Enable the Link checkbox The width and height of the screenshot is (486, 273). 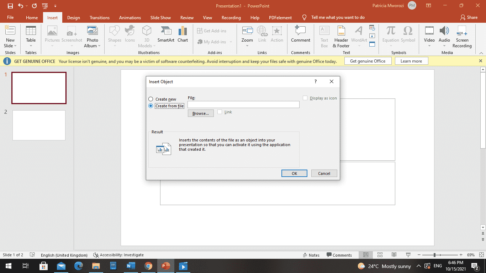pyautogui.click(x=220, y=112)
